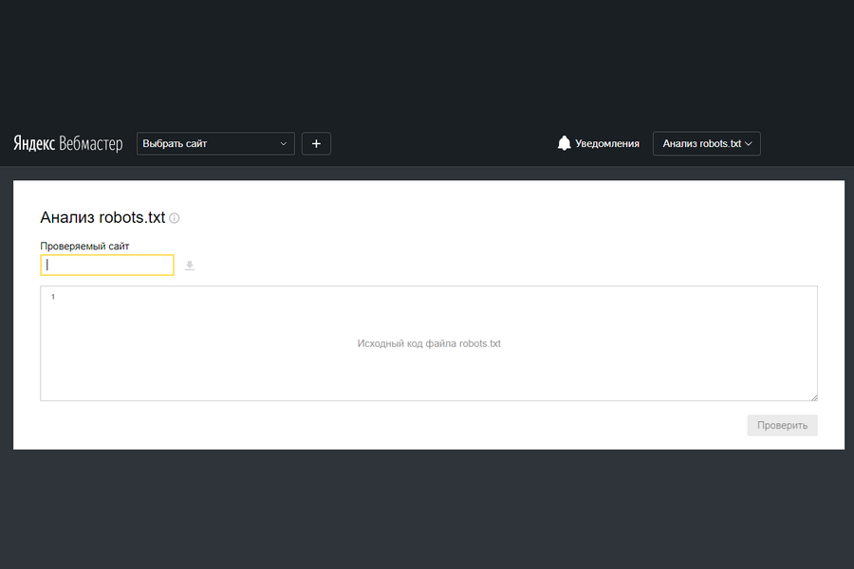Add a new site with plus button

point(316,144)
